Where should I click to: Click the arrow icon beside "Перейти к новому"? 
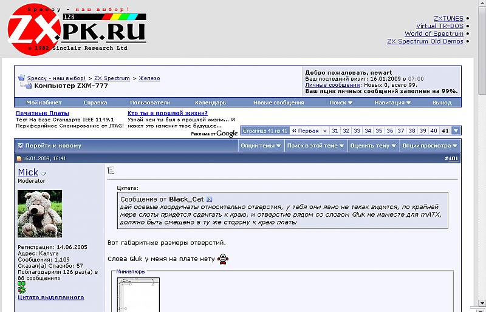(20, 146)
